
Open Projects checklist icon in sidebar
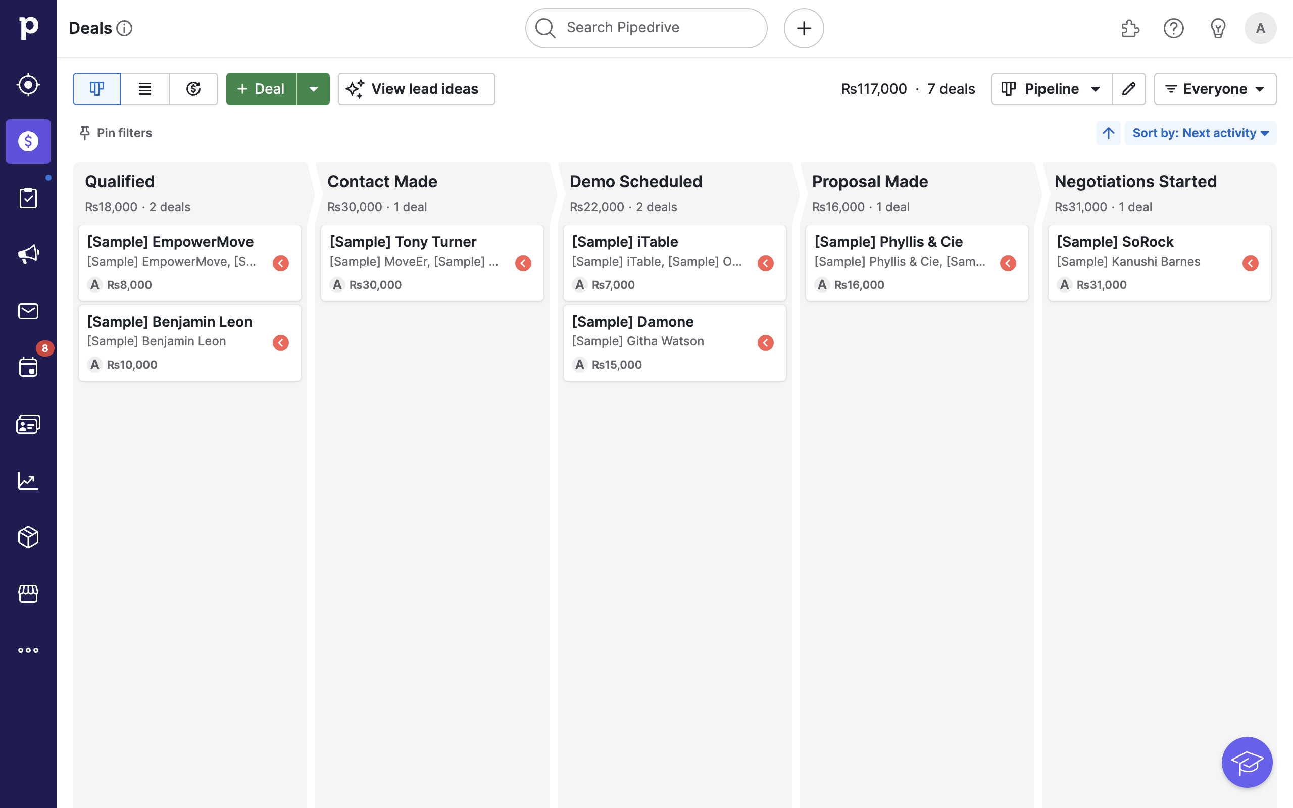point(28,198)
